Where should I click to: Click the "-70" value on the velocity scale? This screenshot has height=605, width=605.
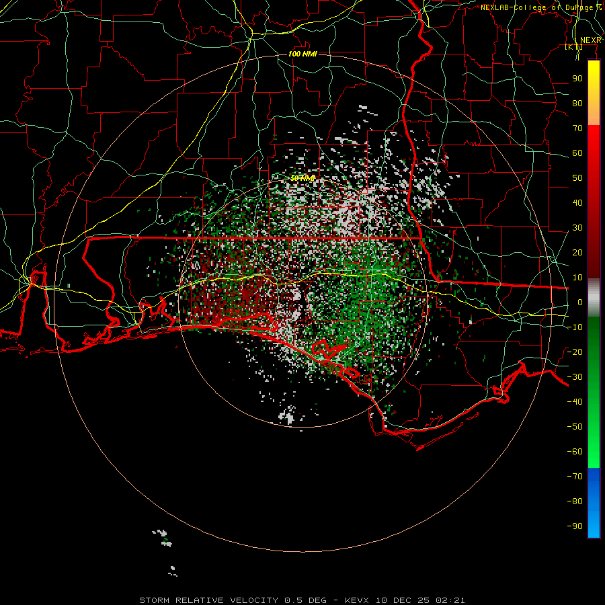coord(575,477)
